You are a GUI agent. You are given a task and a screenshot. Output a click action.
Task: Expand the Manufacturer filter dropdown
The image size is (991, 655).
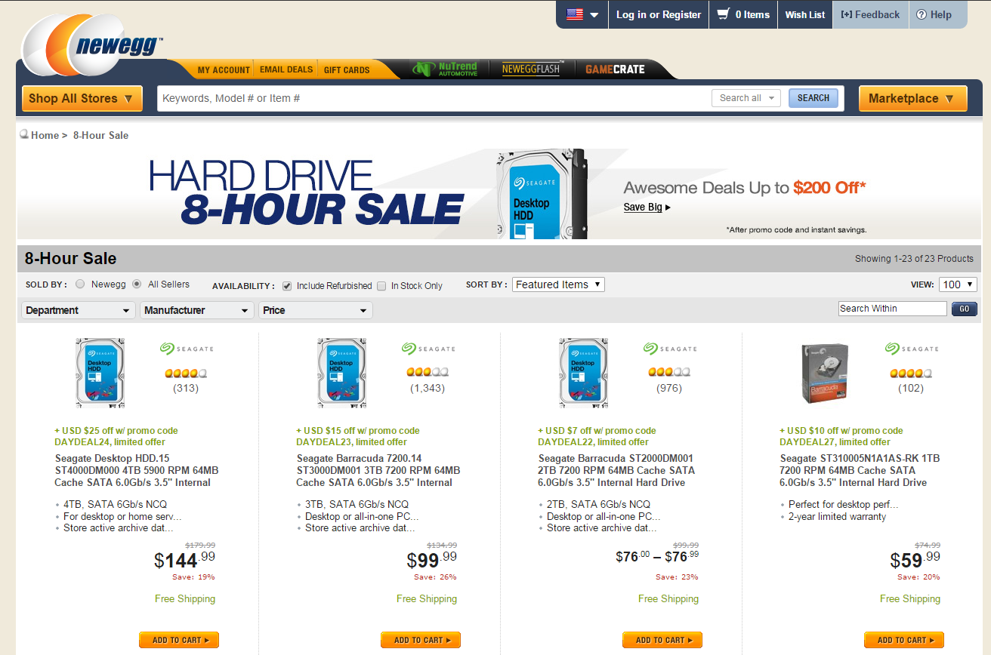[x=197, y=310]
